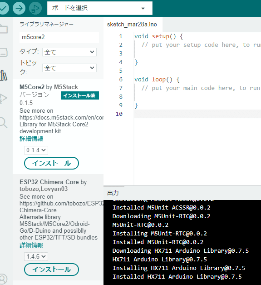Viewport: 261px width, 285px height.
Task: Open 詳細情報 link for ESP32-Chimera-Core
Action: pos(31,245)
